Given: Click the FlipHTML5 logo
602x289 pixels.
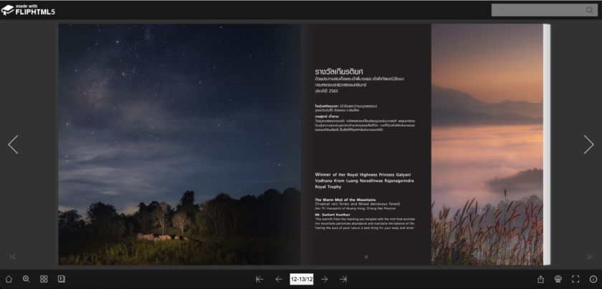Looking at the screenshot, I should click(x=29, y=9).
